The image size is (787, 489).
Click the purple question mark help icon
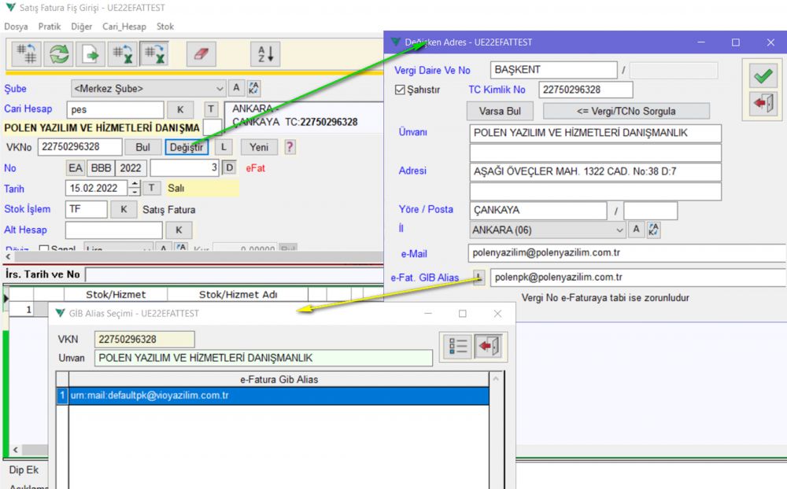pyautogui.click(x=290, y=147)
